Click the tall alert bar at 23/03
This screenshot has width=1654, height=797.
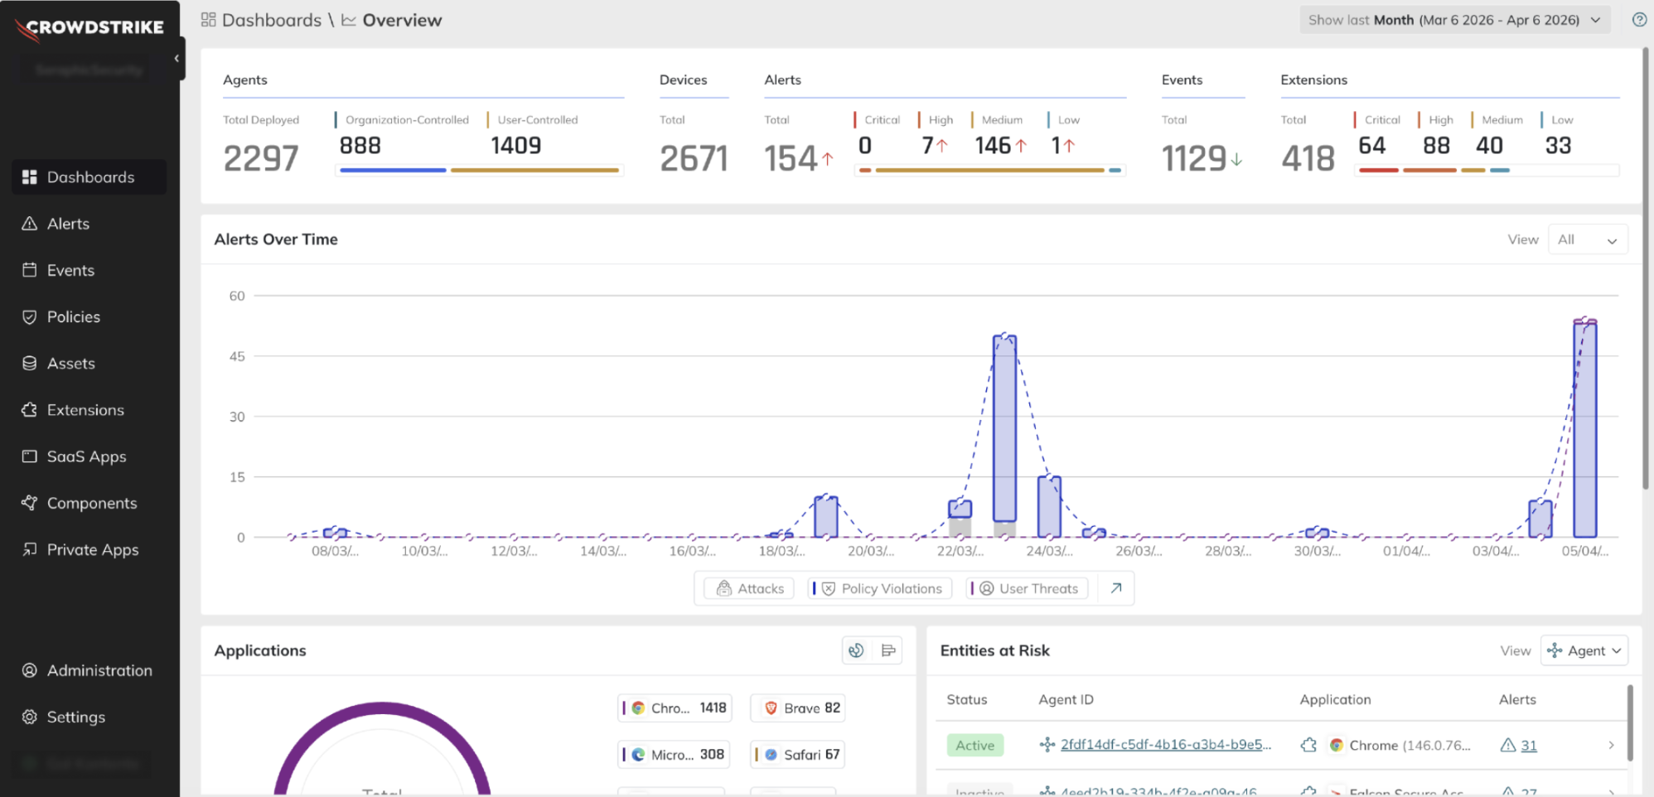pyautogui.click(x=1004, y=428)
